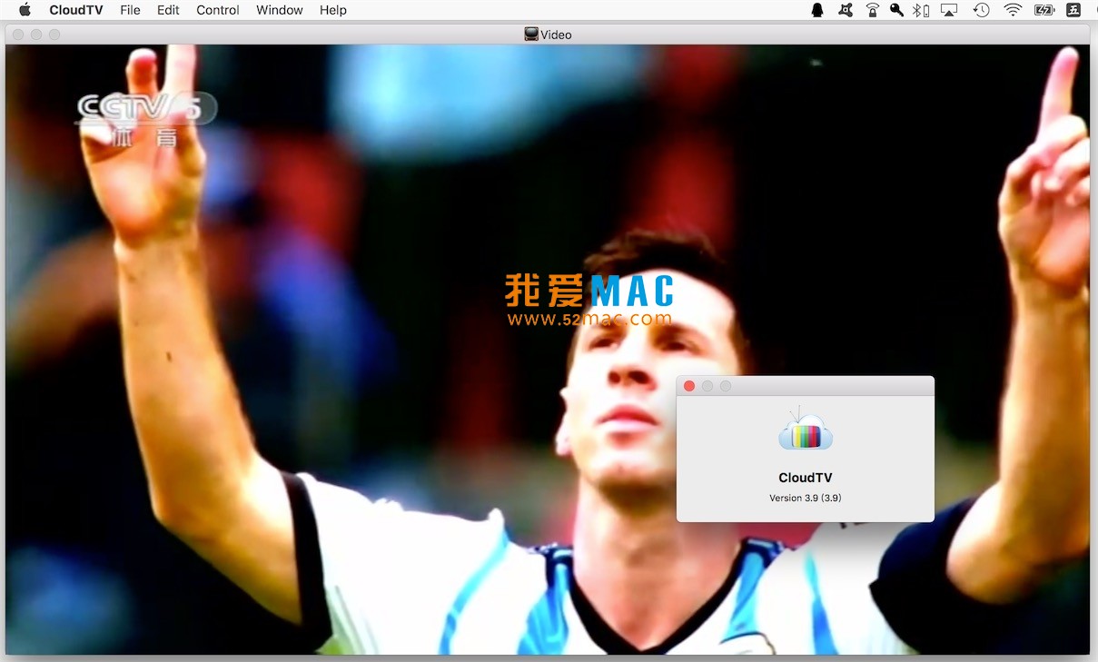Open the Bluetooth status menu
The image size is (1098, 662).
pyautogui.click(x=919, y=10)
